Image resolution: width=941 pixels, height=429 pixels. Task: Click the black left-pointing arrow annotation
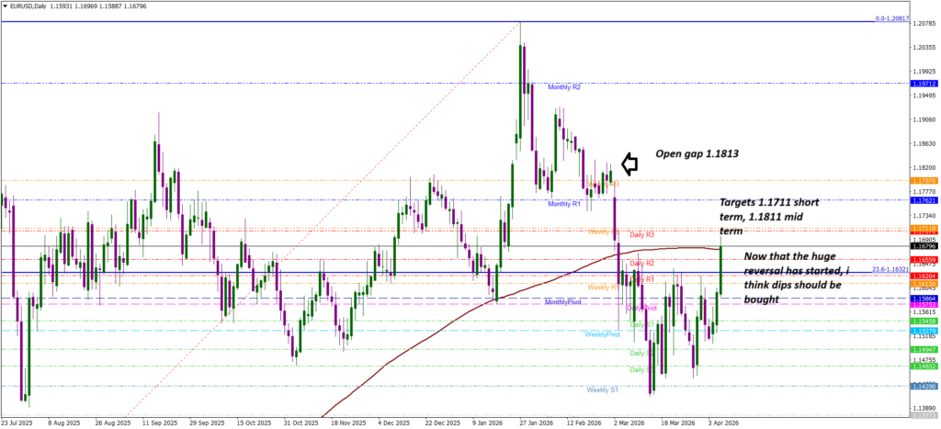pos(629,164)
